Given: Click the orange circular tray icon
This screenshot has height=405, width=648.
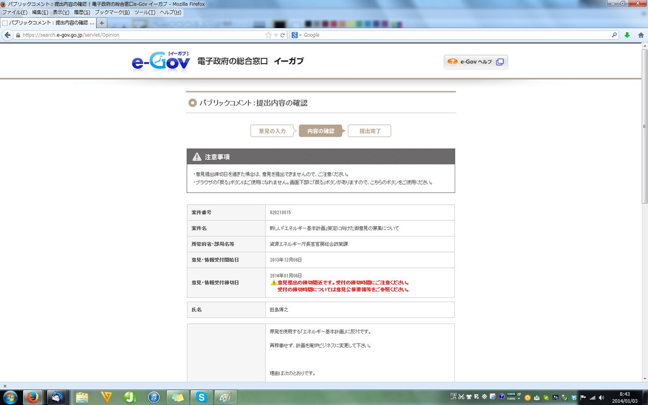Looking at the screenshot, I should [x=528, y=397].
